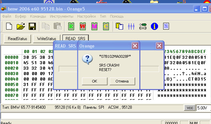Confirm SRS reset with OK button
The height and width of the screenshot is (124, 211).
(95, 81)
